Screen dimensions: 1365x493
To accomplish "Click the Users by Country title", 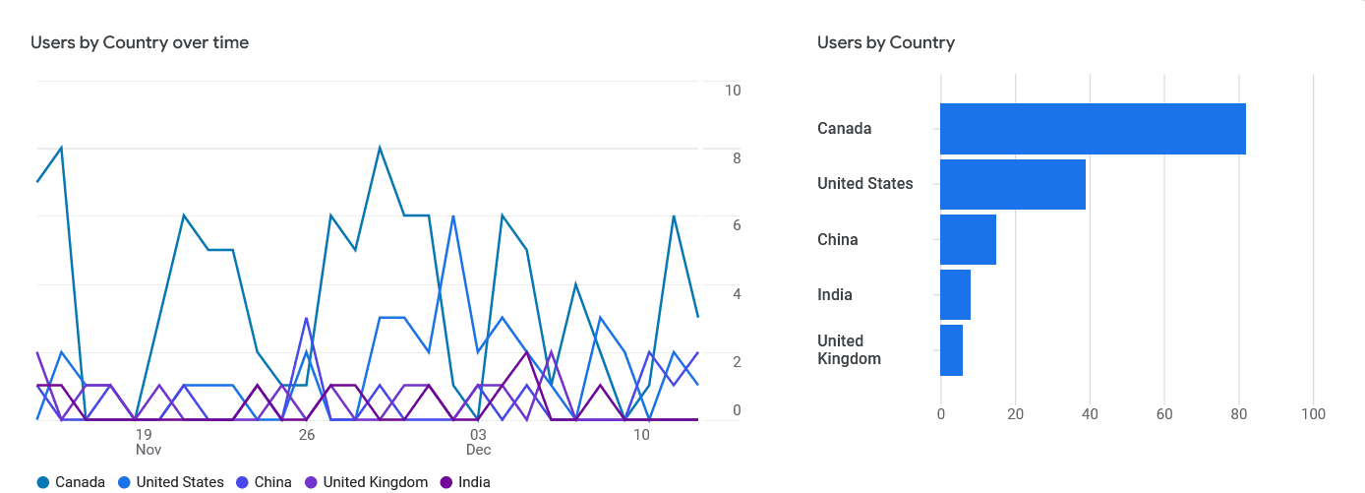I will (x=886, y=42).
